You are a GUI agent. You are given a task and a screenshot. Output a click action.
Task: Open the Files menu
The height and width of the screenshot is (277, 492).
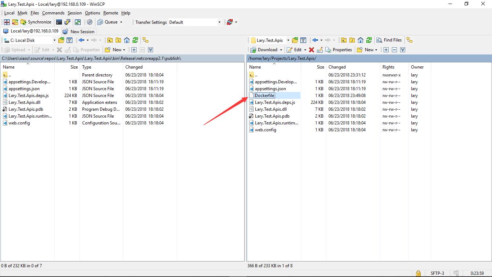(35, 13)
